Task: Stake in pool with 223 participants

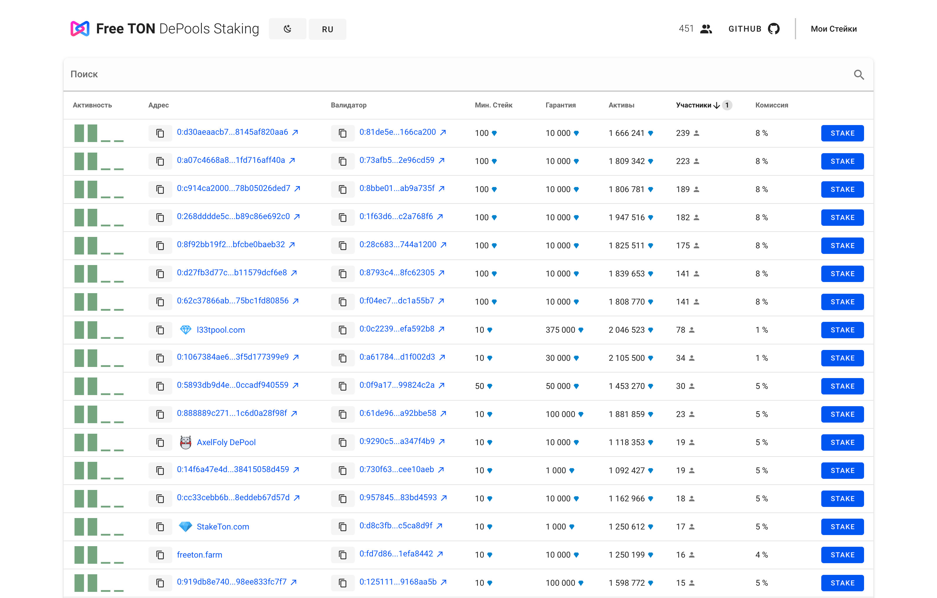Action: point(842,161)
